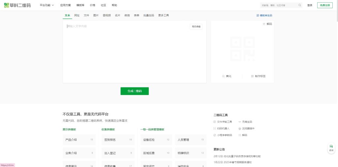This screenshot has height=167, width=338.
Task: Open the 解码 link under 二维码工具
Action: [245, 135]
